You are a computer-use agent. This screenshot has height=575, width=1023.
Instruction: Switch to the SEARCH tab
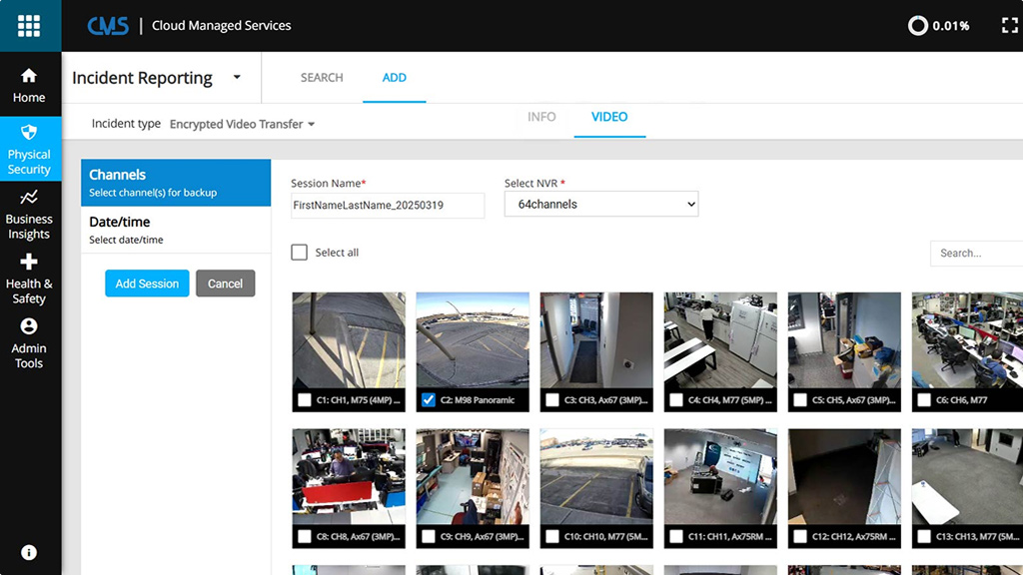[322, 78]
